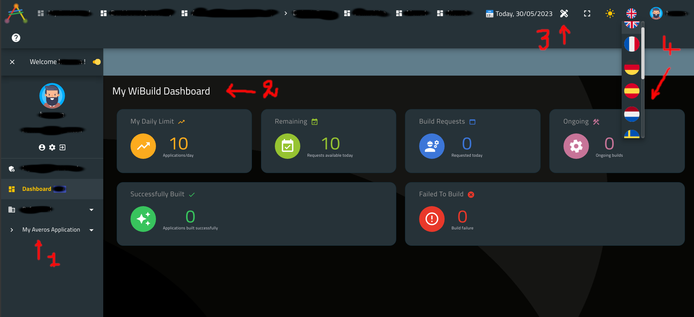Click the 'Today, 30/05/2023' date text

pyautogui.click(x=524, y=14)
